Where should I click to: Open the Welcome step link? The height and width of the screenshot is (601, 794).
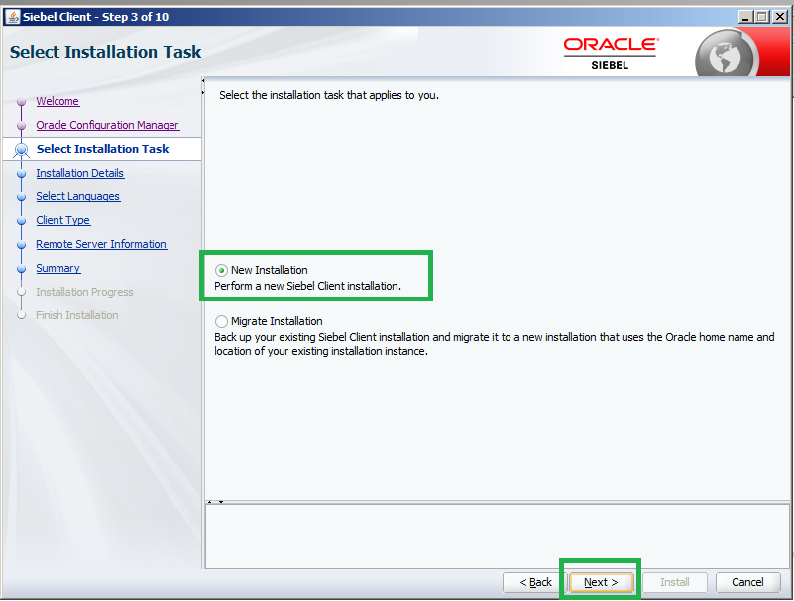[57, 101]
